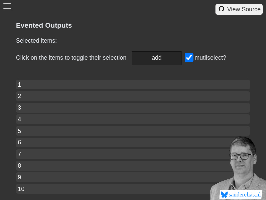
Task: Click the blue butterfly logo
Action: click(x=224, y=195)
